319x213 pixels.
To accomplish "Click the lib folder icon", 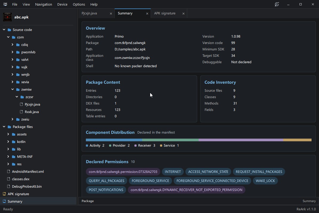I will (x=14, y=149).
